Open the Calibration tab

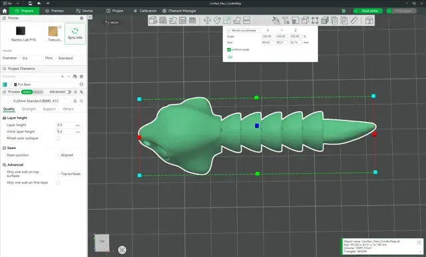(x=145, y=11)
